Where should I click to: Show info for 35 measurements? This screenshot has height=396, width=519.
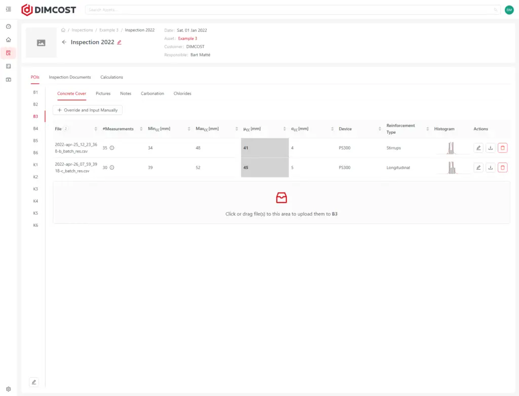tap(112, 148)
